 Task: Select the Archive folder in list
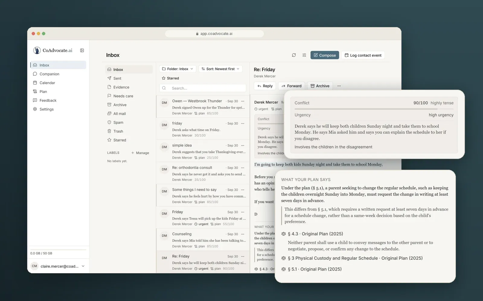pyautogui.click(x=129, y=105)
